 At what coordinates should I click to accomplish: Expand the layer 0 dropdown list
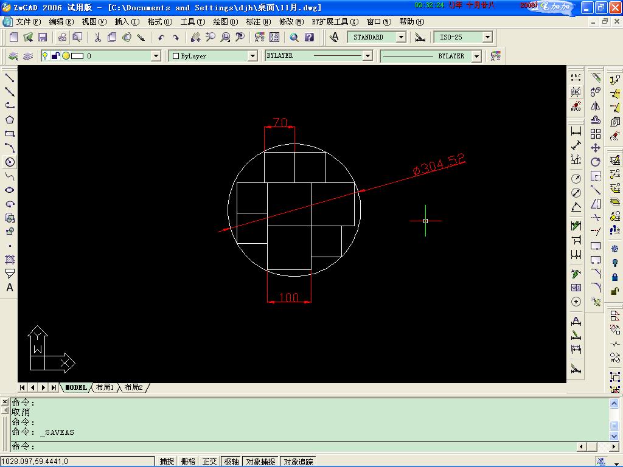pyautogui.click(x=156, y=56)
